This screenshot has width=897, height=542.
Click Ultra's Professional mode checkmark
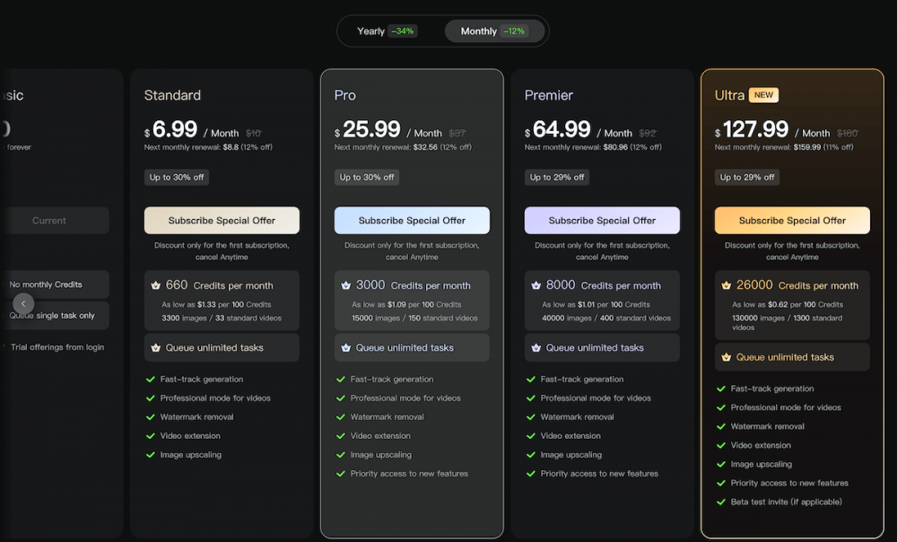coord(721,407)
